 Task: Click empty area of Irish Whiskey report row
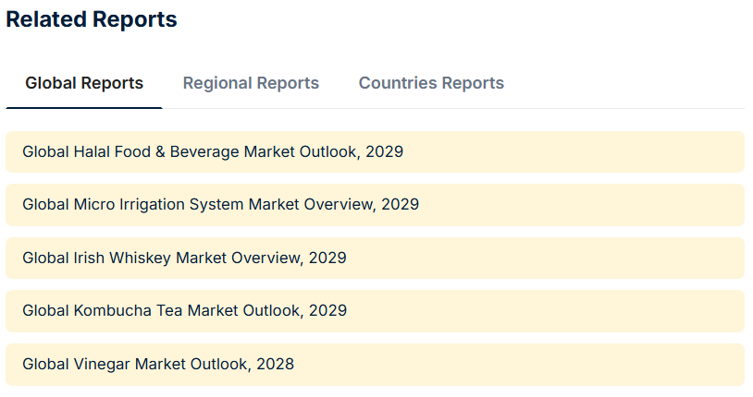coord(555,258)
